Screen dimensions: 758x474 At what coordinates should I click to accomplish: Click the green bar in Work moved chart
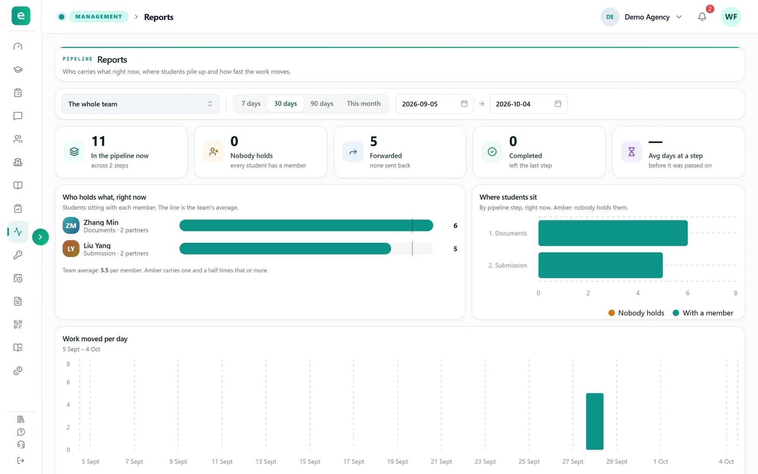[x=595, y=421]
